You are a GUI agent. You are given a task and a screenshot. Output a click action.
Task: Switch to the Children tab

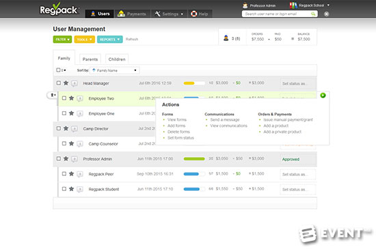pyautogui.click(x=117, y=59)
